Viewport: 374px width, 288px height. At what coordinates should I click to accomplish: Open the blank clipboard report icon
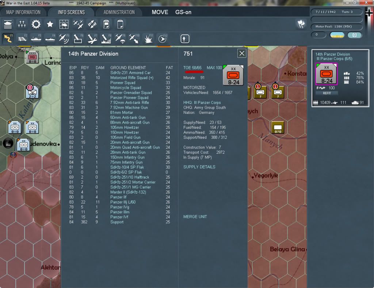pyautogui.click(x=120, y=24)
